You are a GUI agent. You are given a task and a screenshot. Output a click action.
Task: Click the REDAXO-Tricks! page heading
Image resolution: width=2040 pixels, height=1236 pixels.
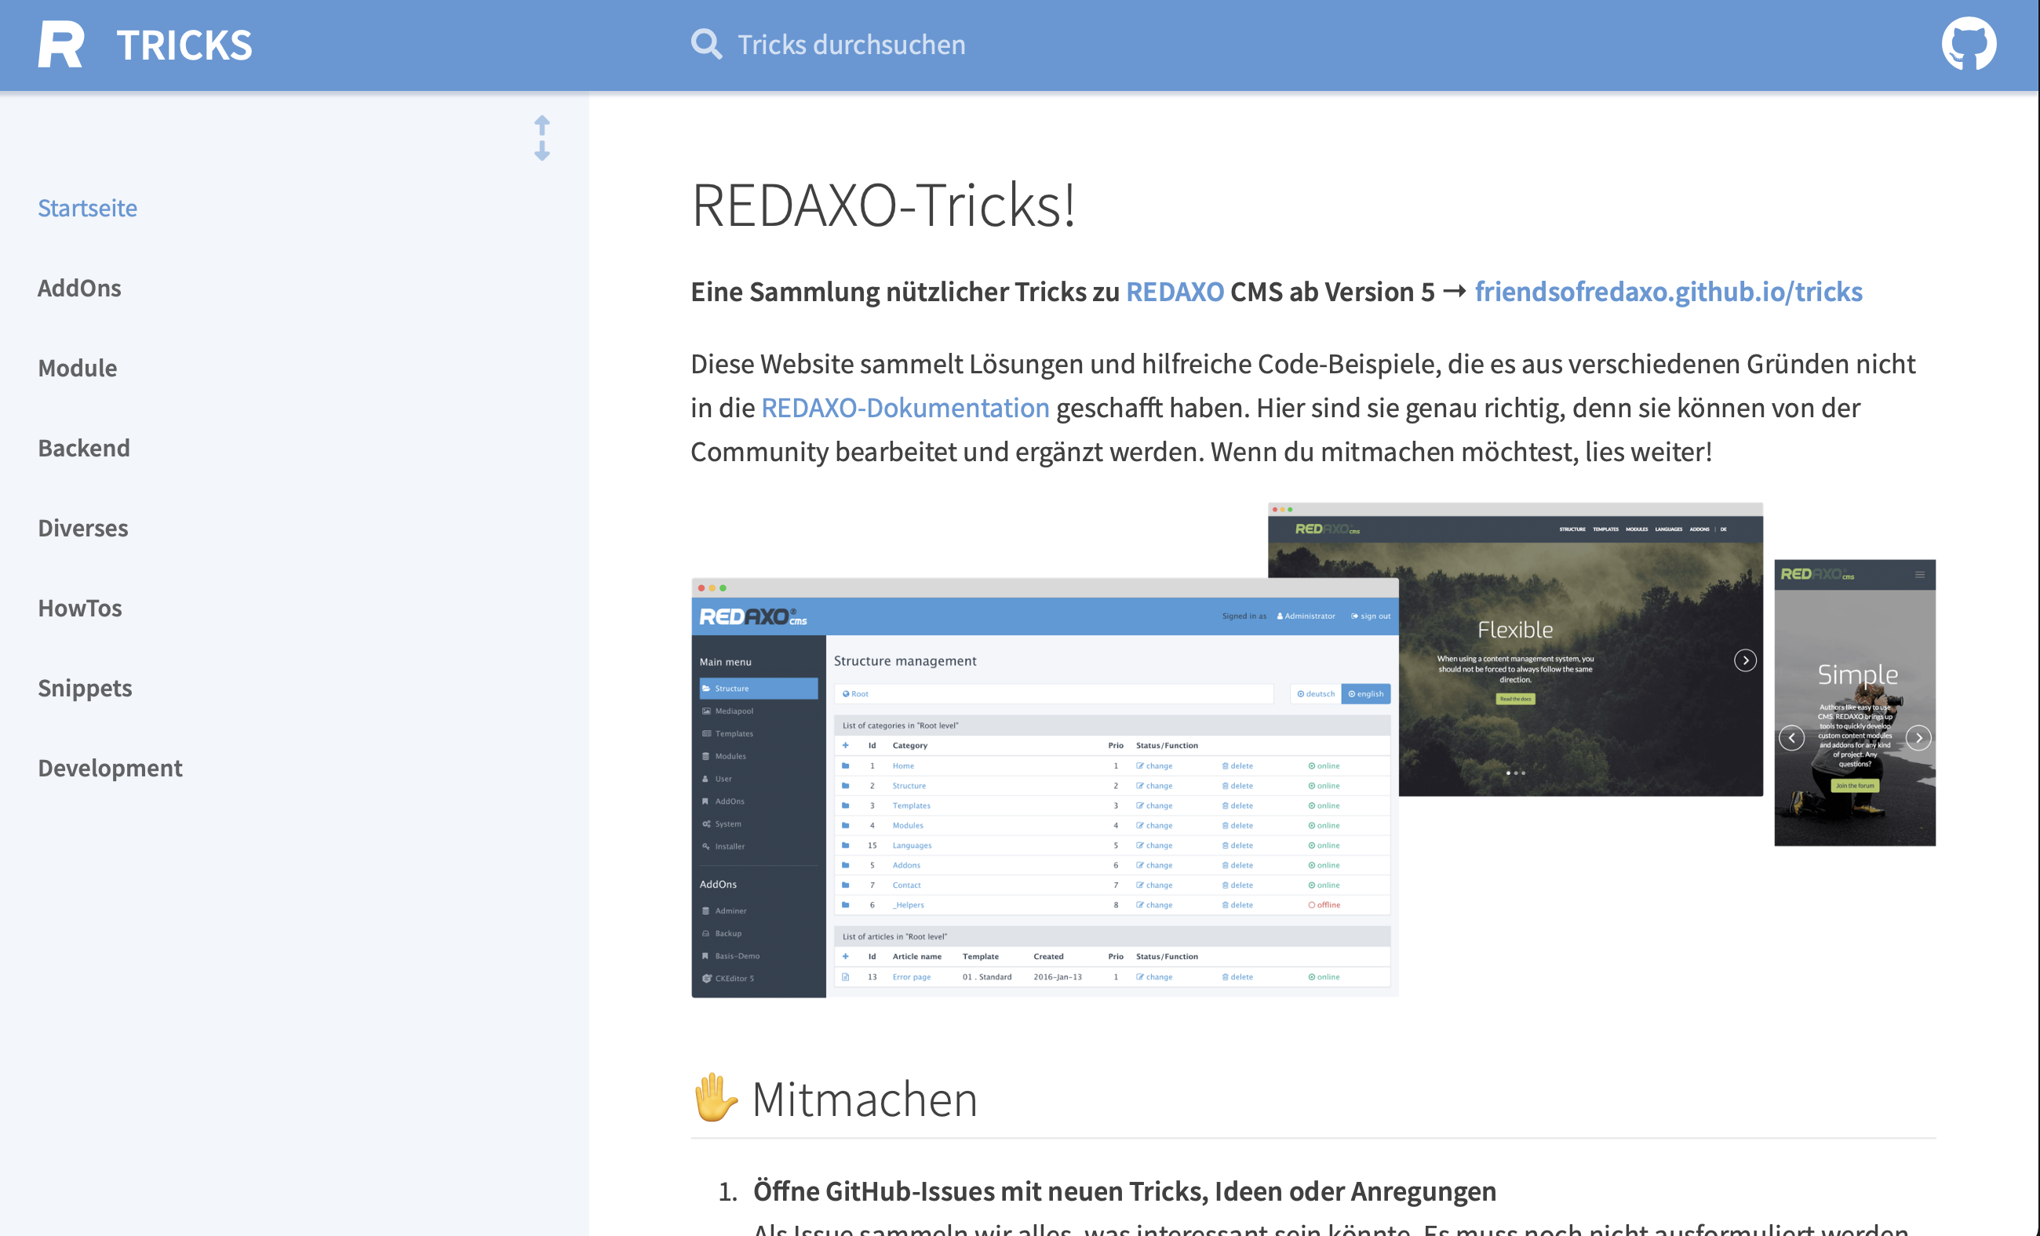[x=883, y=205]
